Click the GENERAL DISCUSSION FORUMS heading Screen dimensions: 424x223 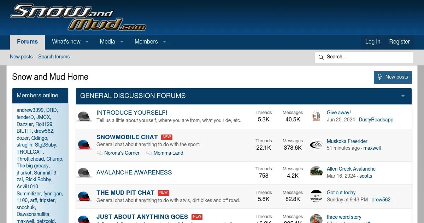coord(133,96)
